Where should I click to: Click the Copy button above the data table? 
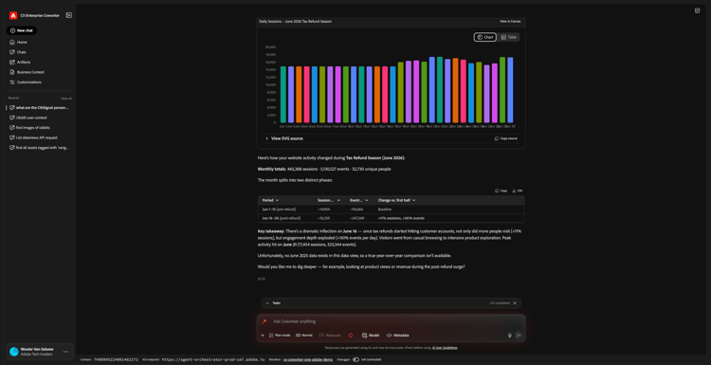coord(501,191)
